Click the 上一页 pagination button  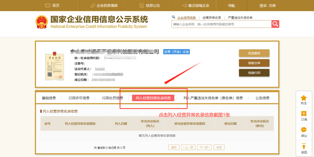click(188, 147)
